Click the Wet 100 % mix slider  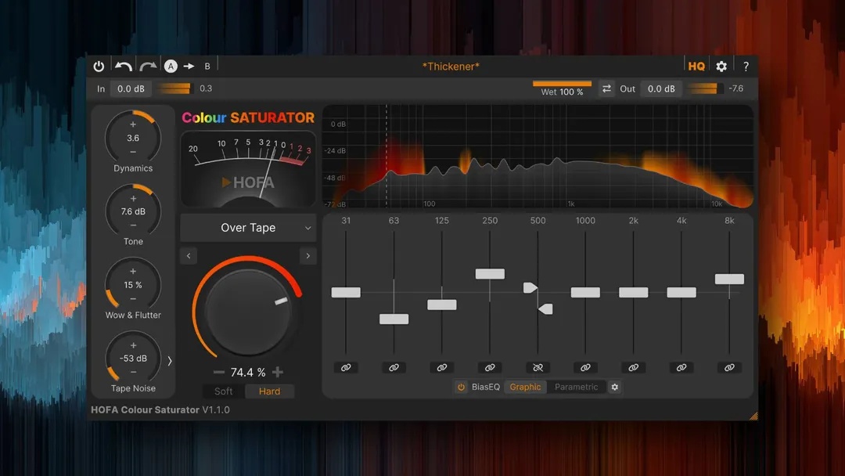coord(562,88)
